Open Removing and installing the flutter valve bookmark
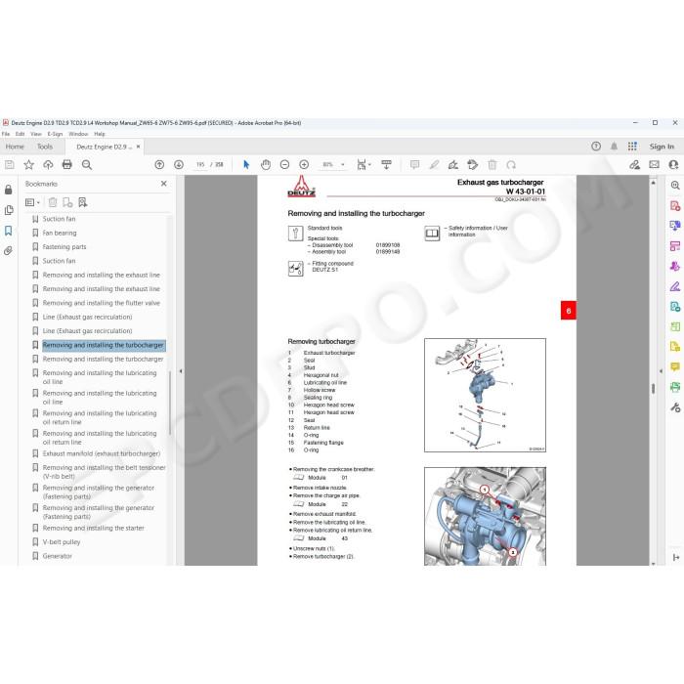 [102, 303]
